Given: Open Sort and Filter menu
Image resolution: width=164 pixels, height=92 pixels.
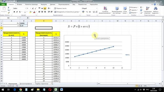Looking at the screenshot, I should tap(148, 10).
